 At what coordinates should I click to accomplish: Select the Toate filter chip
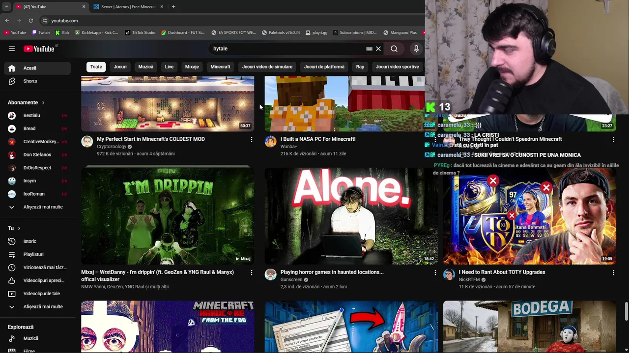(96, 67)
